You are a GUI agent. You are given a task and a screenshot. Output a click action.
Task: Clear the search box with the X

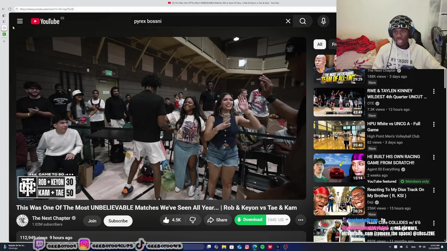[288, 21]
